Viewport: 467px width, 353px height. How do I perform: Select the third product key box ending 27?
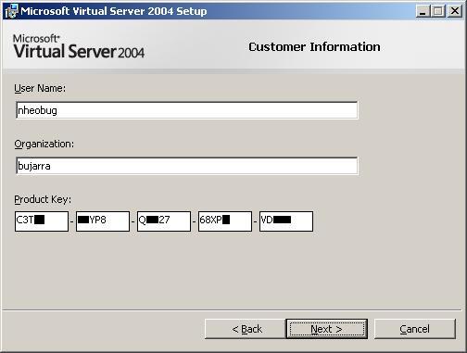(164, 221)
